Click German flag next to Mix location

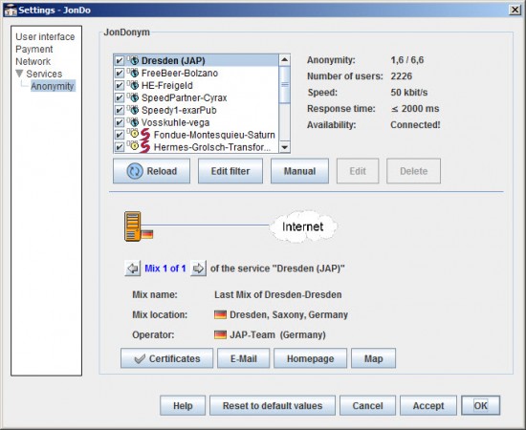220,314
